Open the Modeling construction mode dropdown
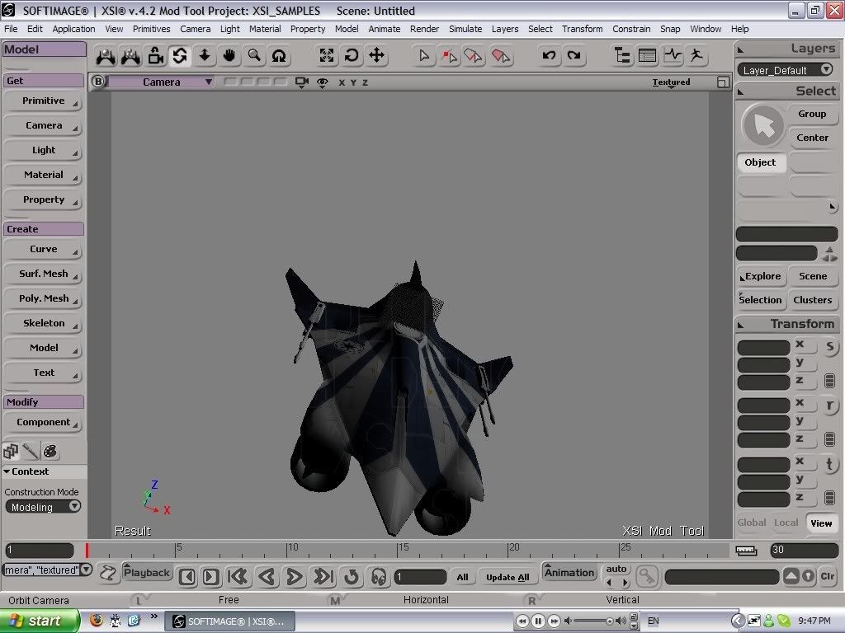845x633 pixels. coord(43,507)
